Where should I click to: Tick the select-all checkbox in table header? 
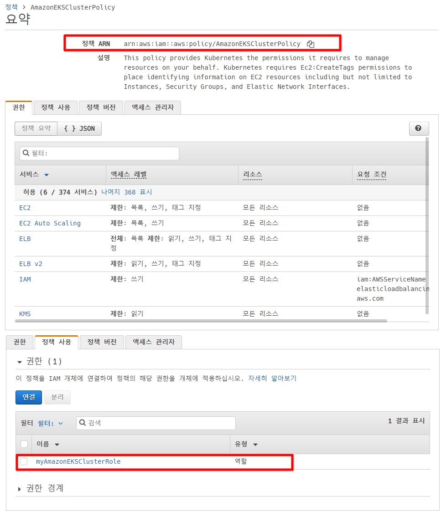click(x=24, y=444)
